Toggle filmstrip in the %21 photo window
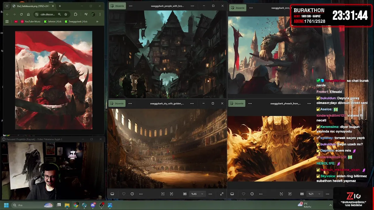Image resolution: width=374 pixels, height=210 pixels. (232, 194)
